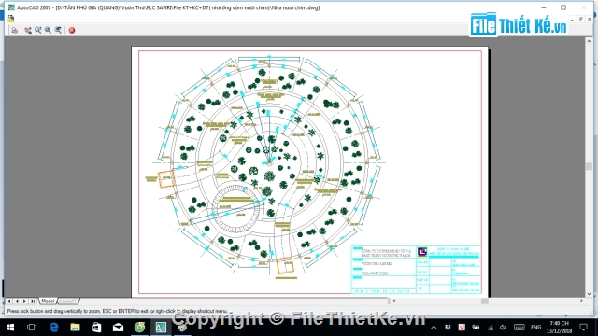Select the Pan tool in preview toolbar

click(x=28, y=30)
